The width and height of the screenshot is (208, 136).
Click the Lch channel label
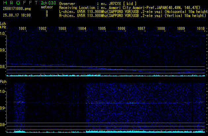click(3, 24)
